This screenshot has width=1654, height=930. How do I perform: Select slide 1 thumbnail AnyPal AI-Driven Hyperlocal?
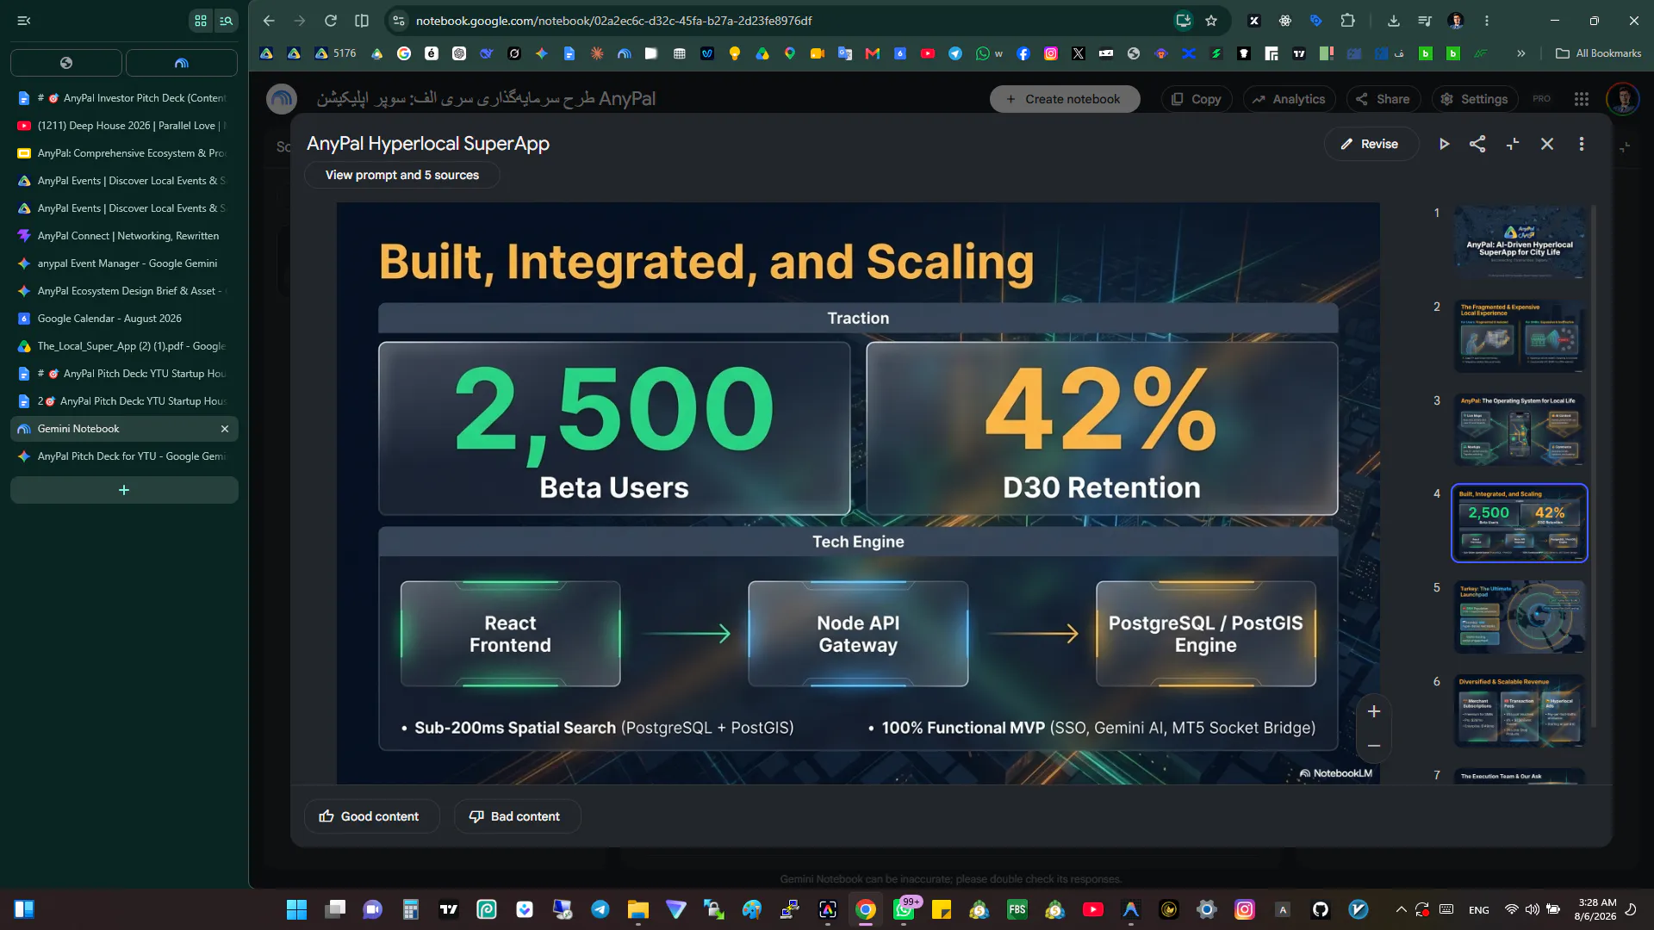[x=1520, y=242]
